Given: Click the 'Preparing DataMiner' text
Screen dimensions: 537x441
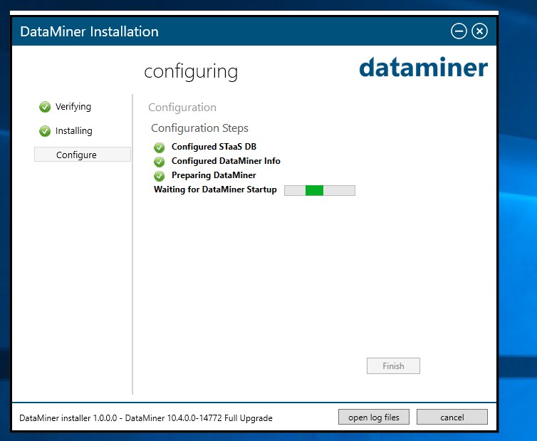Looking at the screenshot, I should click(214, 175).
